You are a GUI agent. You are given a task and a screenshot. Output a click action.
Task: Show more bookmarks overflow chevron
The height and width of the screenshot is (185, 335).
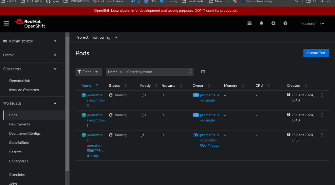tap(297, 2)
